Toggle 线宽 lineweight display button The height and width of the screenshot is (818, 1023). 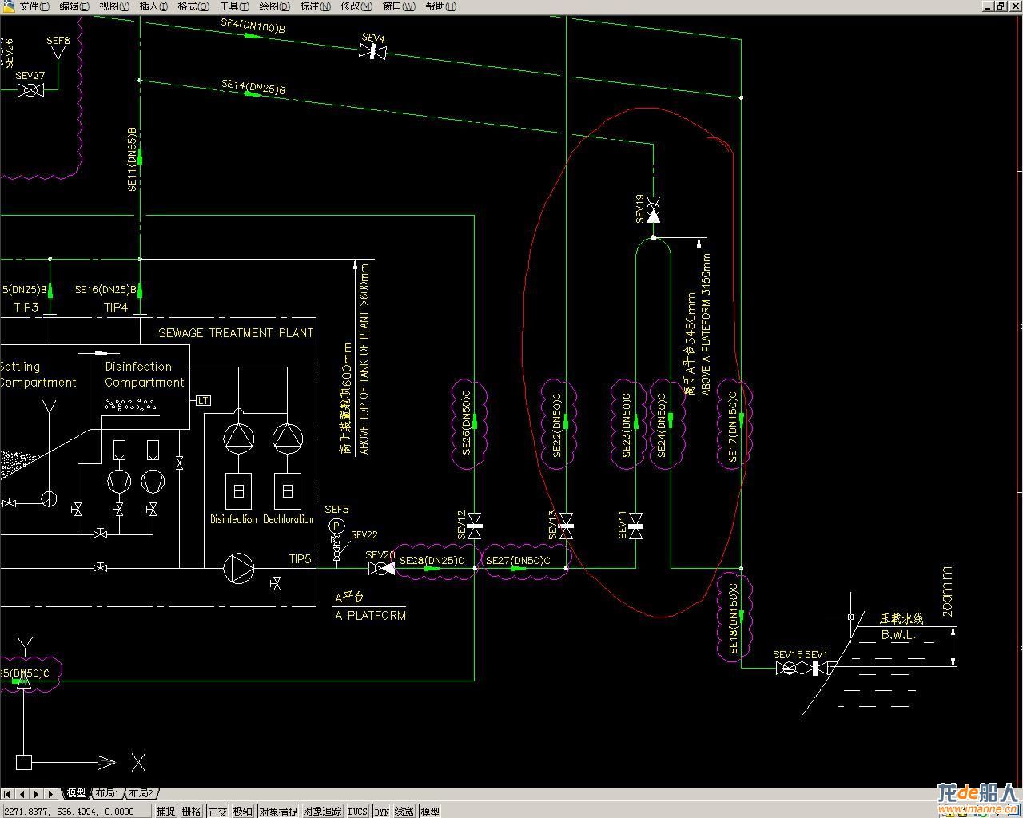click(x=404, y=811)
